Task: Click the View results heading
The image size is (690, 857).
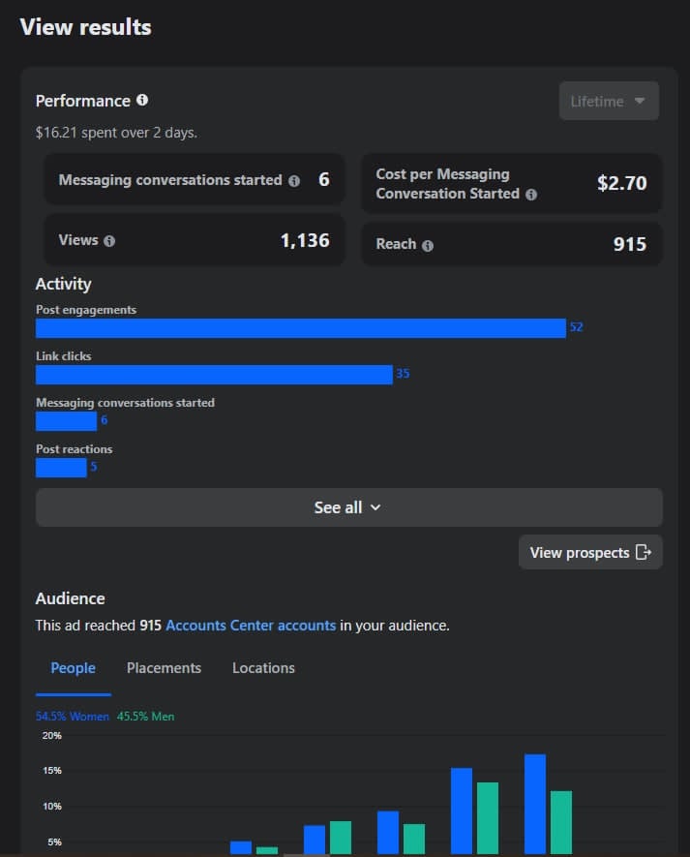Action: point(86,27)
